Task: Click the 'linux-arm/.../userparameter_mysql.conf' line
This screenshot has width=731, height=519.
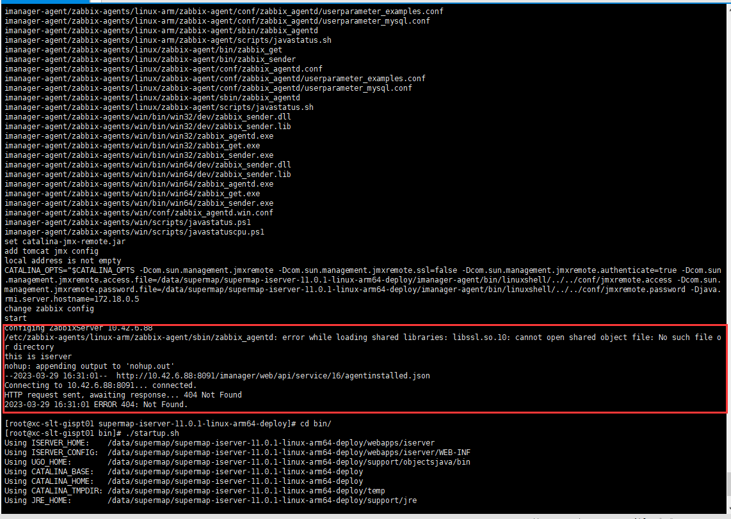Action: pos(217,21)
